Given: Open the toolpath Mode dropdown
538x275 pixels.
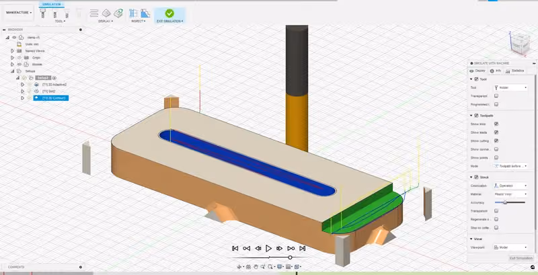Looking at the screenshot, I should click(510, 166).
